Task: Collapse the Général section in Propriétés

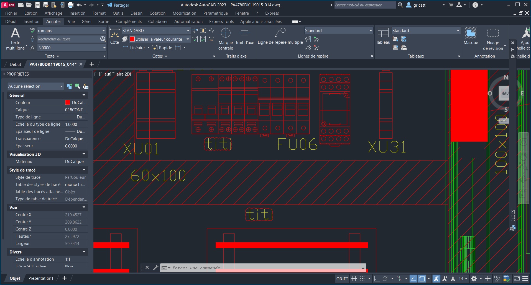Action: coord(84,95)
